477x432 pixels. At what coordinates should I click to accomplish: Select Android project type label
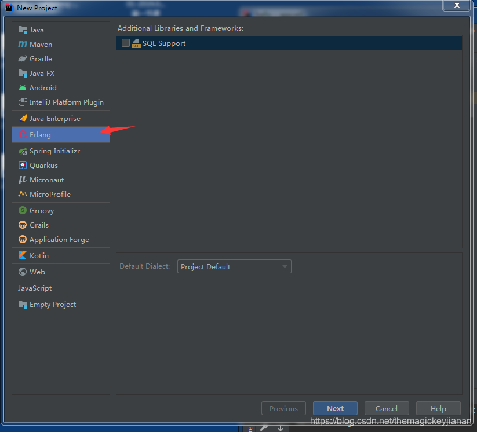pos(43,88)
